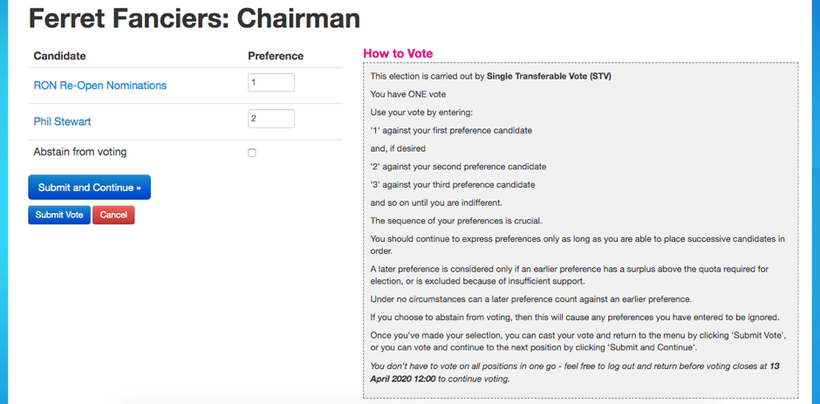Click the 'Under no circumstances' instruction line
This screenshot has width=820, height=404.
[530, 298]
